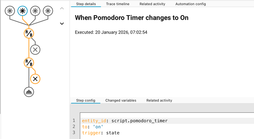
Task: Click the orange X stop node
Action: (35, 79)
